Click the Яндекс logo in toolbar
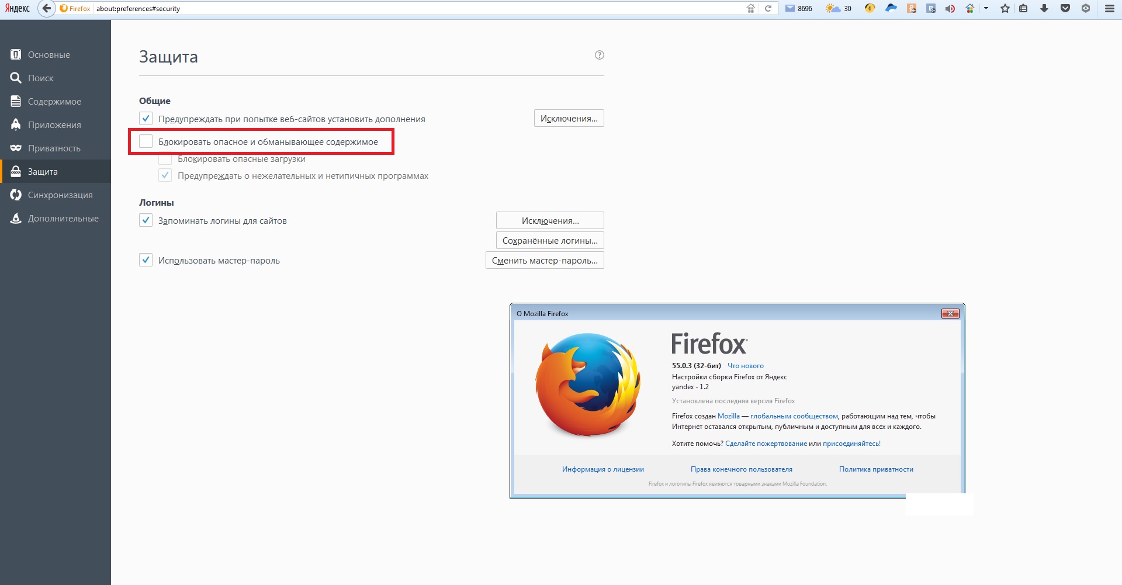The height and width of the screenshot is (585, 1122). (17, 8)
